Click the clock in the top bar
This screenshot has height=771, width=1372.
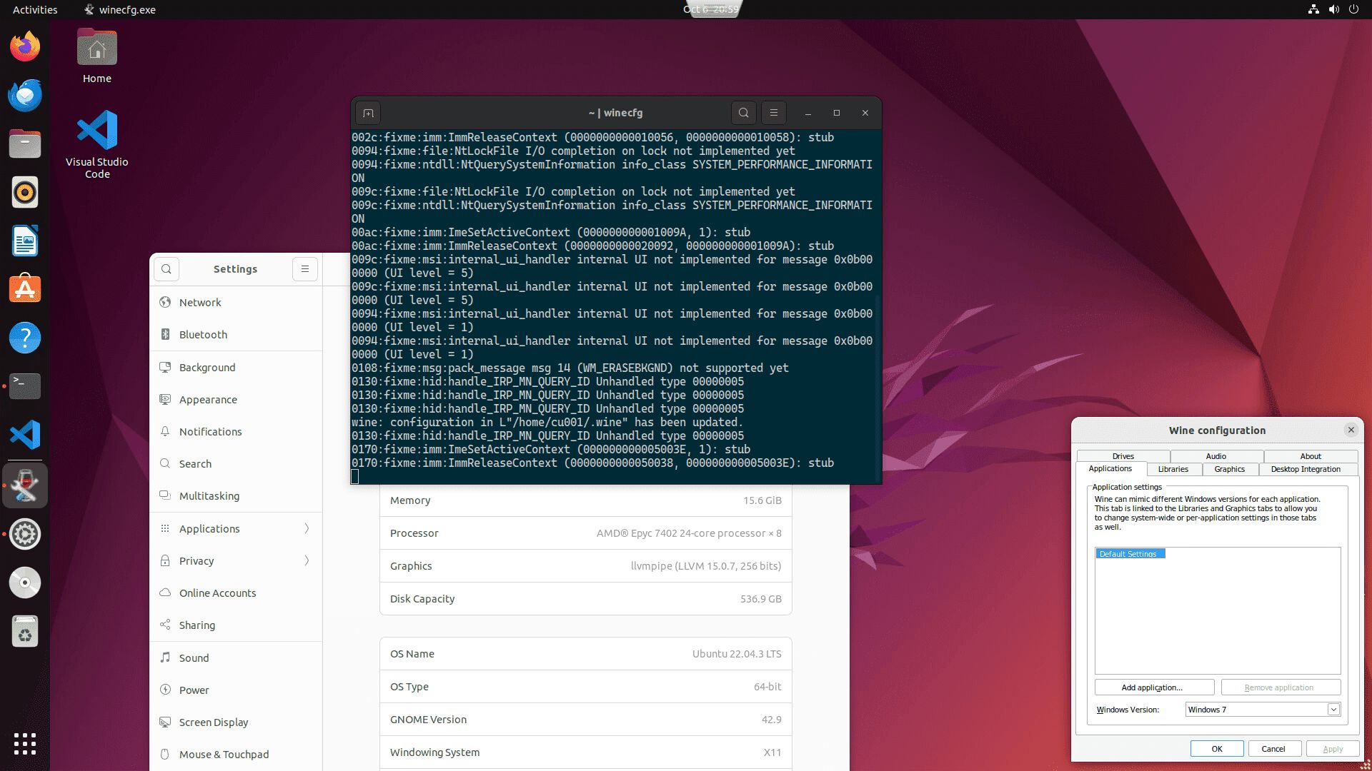(x=711, y=9)
